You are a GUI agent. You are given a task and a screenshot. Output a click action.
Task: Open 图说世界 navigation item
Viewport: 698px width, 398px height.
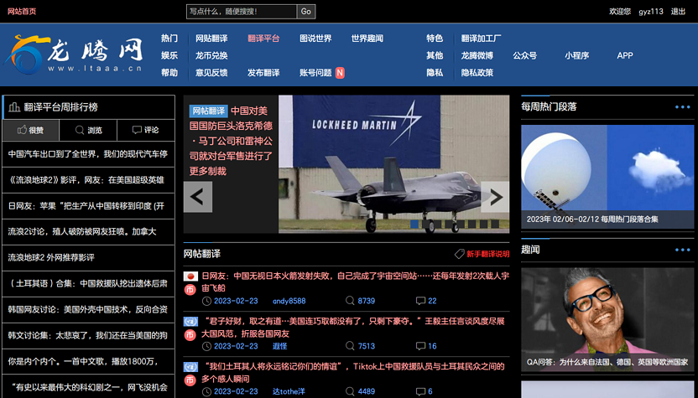315,39
